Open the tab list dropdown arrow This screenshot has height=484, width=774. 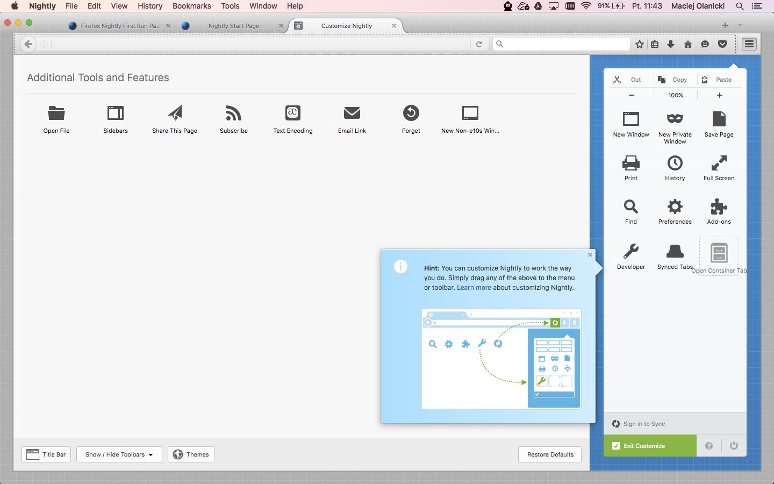pos(740,25)
